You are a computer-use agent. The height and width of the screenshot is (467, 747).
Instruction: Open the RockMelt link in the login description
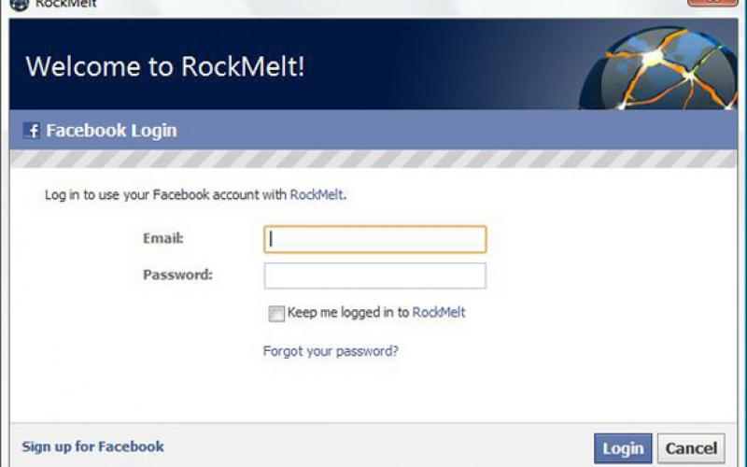pos(317,195)
